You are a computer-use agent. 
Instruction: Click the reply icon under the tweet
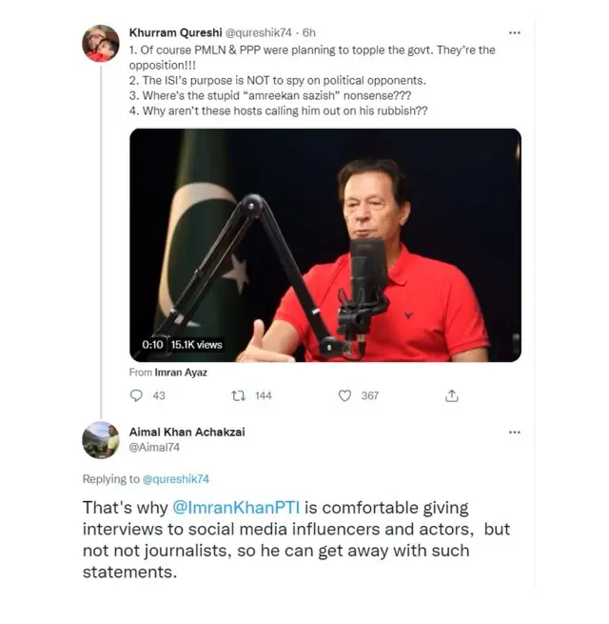[x=135, y=395]
